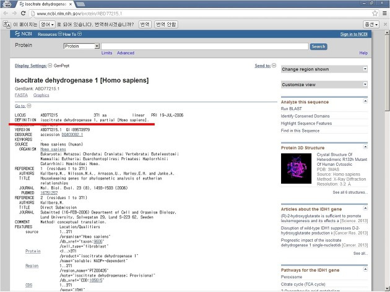Open the taxon 9606 link
The width and height of the screenshot is (390, 292).
(98, 241)
